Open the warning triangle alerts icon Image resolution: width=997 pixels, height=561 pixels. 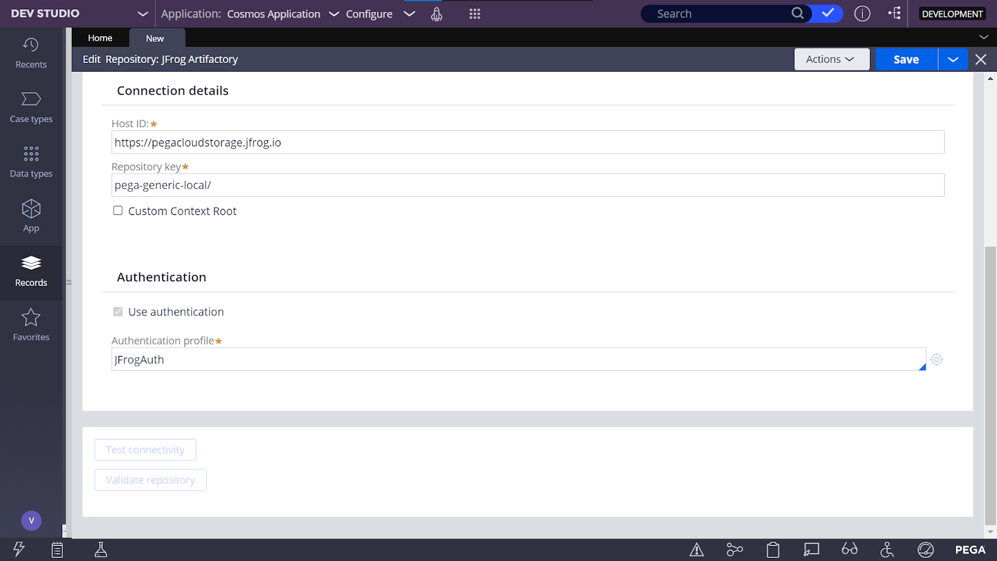[697, 550]
